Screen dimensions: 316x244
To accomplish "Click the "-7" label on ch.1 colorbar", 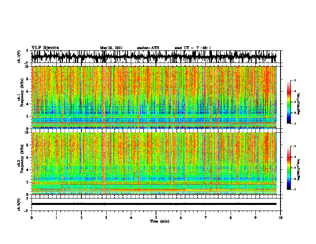I will coord(294,124).
